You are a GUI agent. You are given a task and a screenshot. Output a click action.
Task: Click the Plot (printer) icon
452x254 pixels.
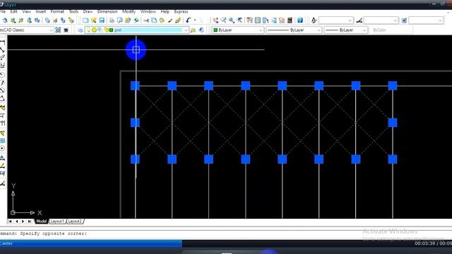[x=112, y=20]
